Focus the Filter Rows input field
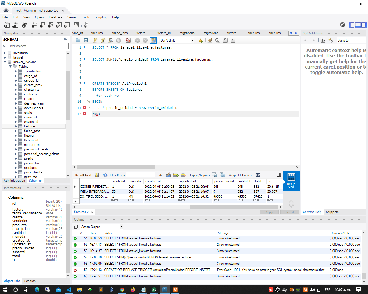Screen dimensions: 368x294 coord(141,175)
